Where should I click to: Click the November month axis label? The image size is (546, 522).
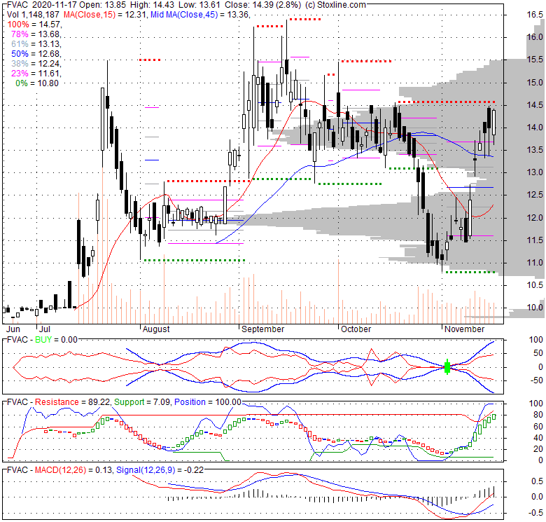465,329
